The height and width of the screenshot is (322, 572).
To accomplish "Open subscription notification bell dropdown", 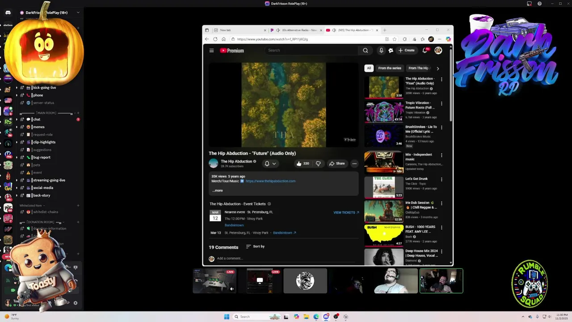I will (270, 164).
